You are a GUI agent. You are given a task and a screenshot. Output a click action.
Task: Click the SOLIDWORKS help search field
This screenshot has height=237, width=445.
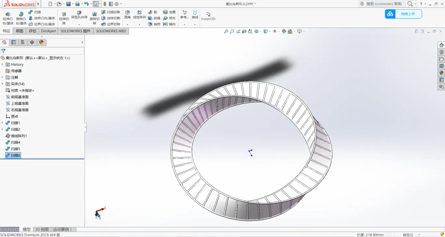click(x=383, y=4)
